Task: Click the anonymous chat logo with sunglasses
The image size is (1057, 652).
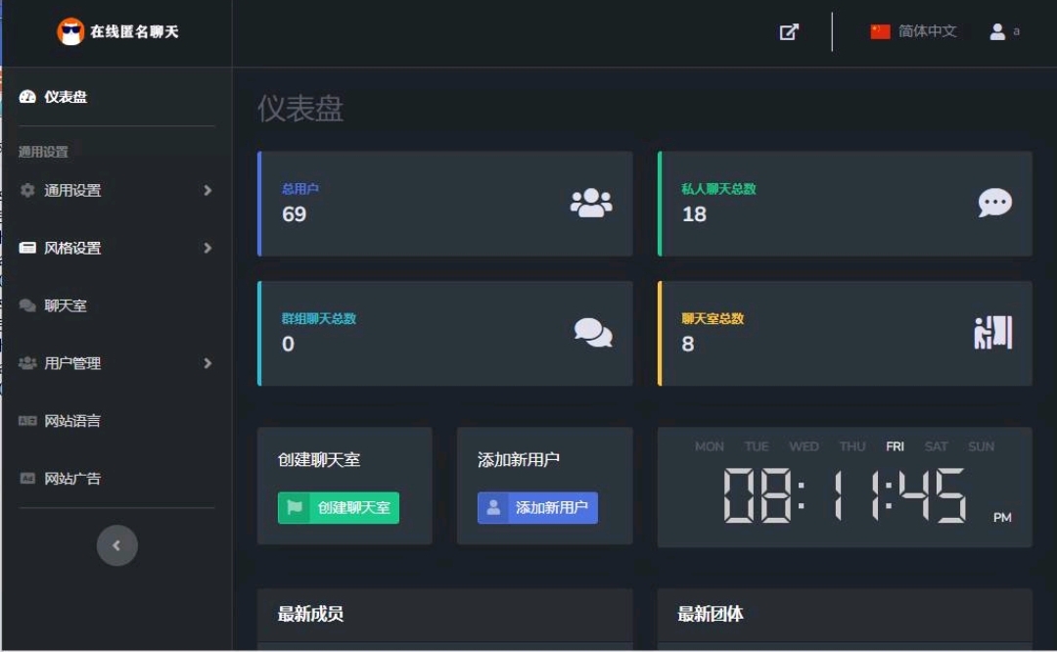Action: coord(70,31)
